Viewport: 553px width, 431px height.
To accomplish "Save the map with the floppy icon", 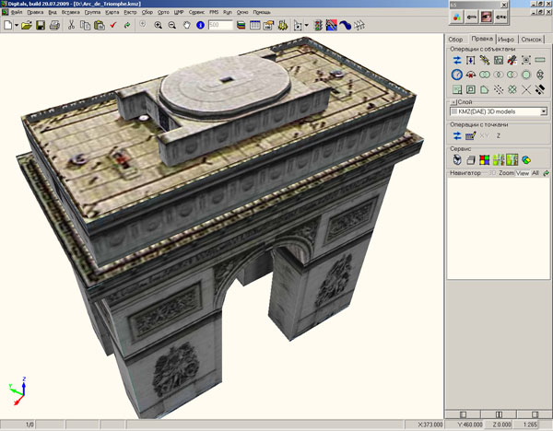I will pyautogui.click(x=41, y=26).
